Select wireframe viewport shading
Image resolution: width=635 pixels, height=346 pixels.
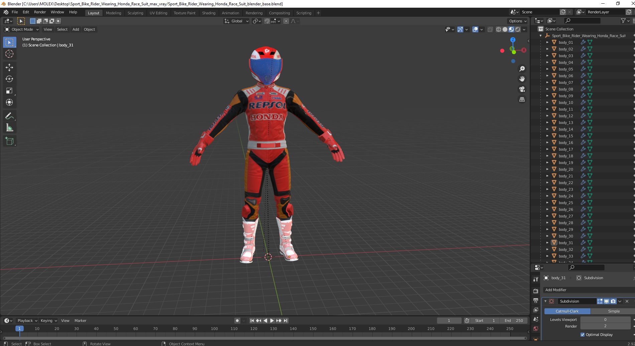coord(499,29)
